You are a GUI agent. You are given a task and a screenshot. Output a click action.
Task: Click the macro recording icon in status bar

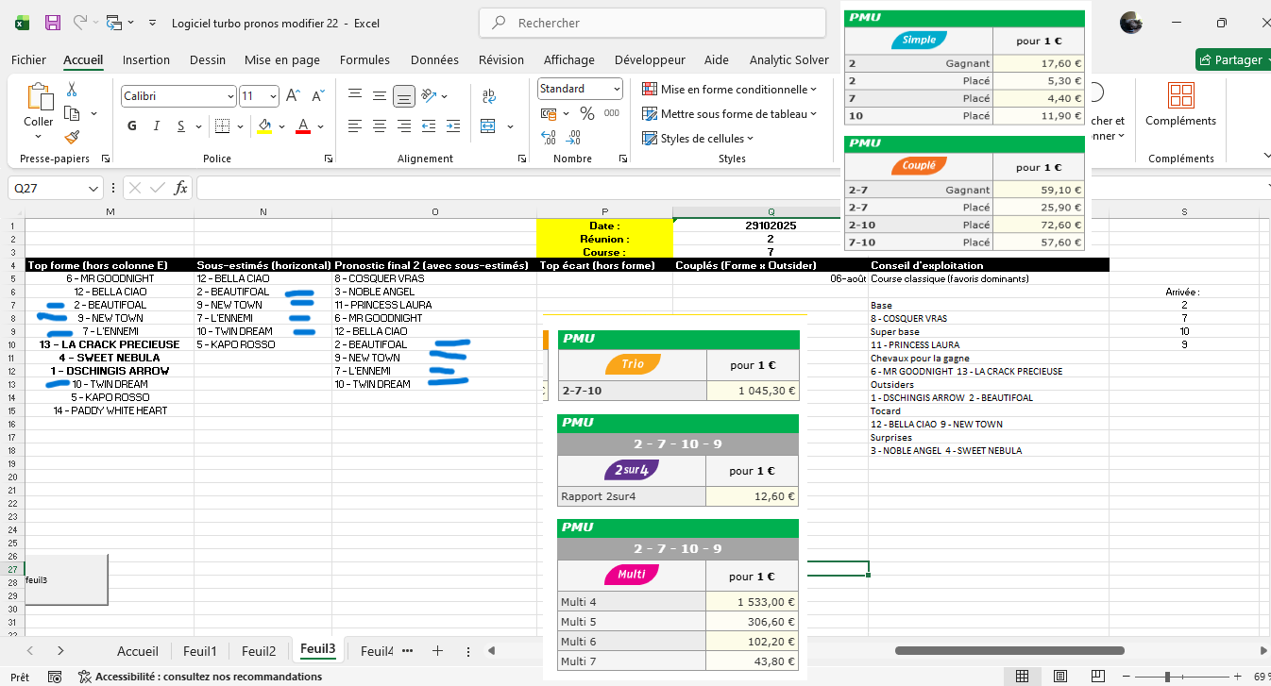pyautogui.click(x=56, y=677)
